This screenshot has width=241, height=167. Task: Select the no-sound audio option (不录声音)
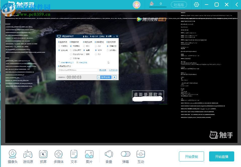(71, 58)
